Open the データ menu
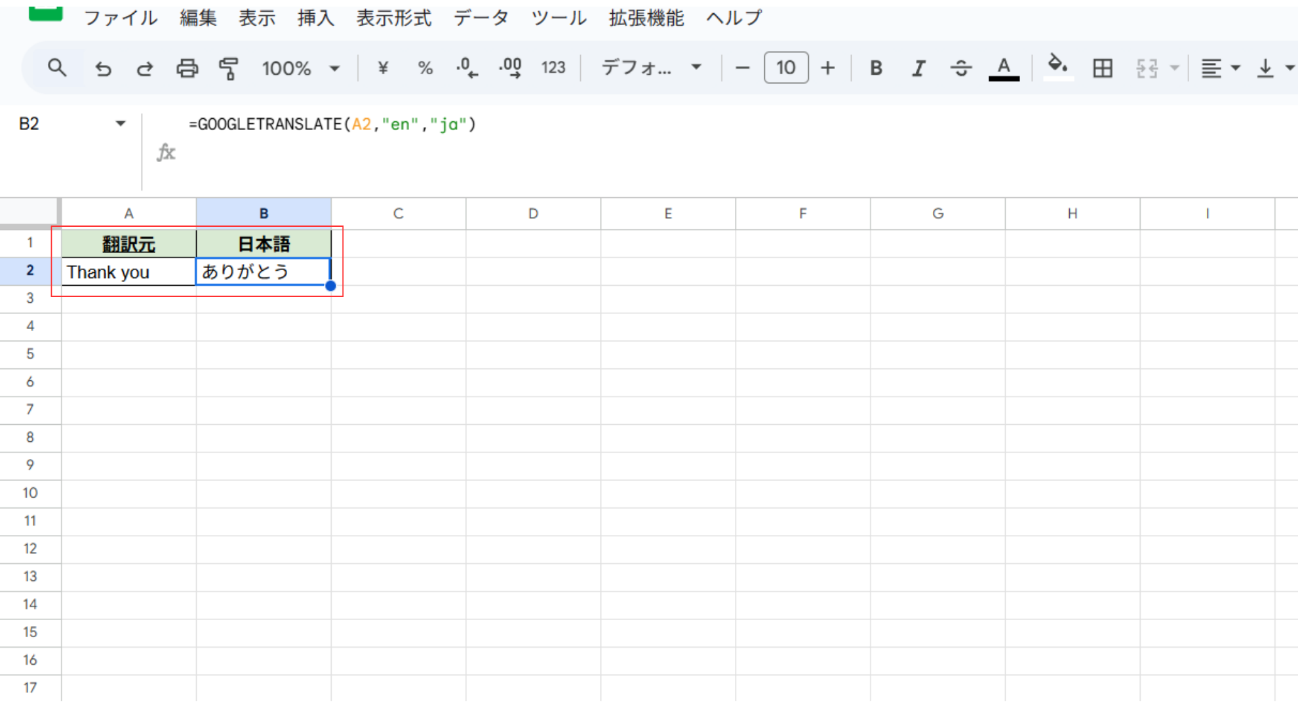 [x=481, y=18]
